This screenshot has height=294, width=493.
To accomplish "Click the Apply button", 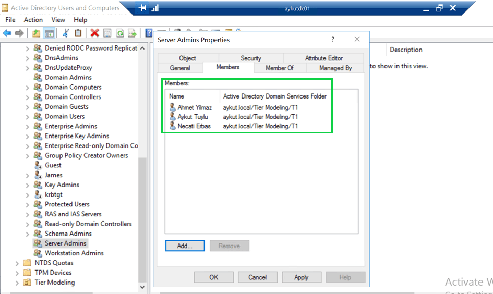I will click(301, 277).
